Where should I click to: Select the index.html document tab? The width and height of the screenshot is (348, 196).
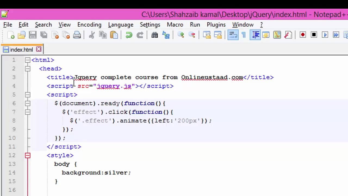click(x=22, y=50)
